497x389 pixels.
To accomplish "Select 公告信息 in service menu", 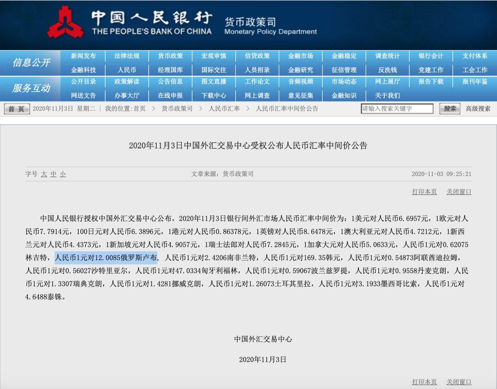I will coord(170,81).
